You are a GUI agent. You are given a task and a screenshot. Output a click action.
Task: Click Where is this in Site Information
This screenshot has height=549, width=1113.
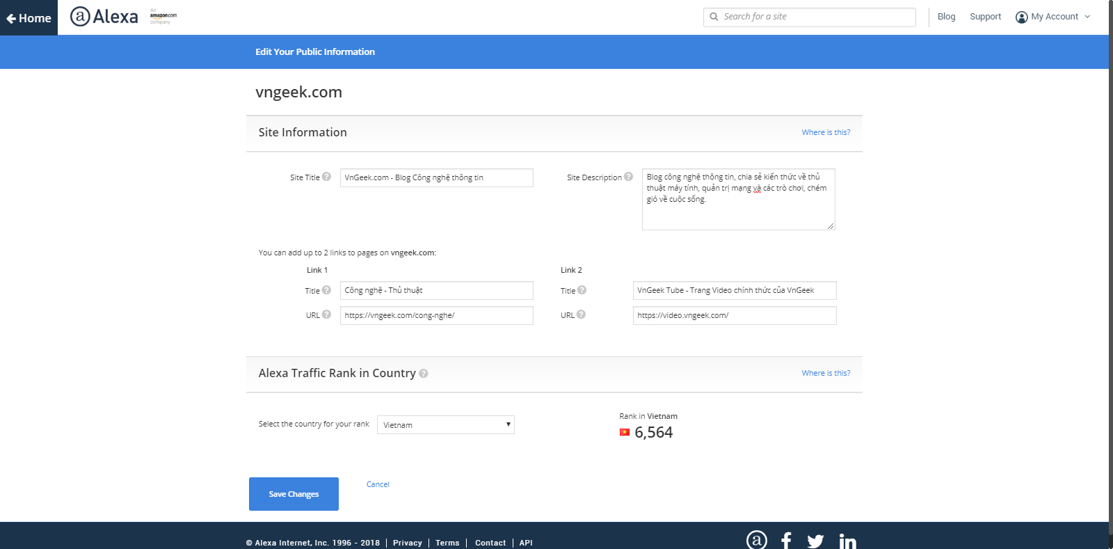point(826,132)
